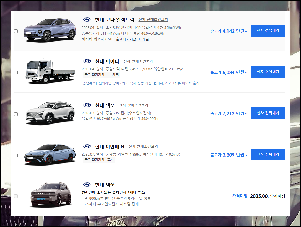Screen dimensions: 301x227
Task: Click the gray second-generation Nexo image
Action: [x=51, y=195]
